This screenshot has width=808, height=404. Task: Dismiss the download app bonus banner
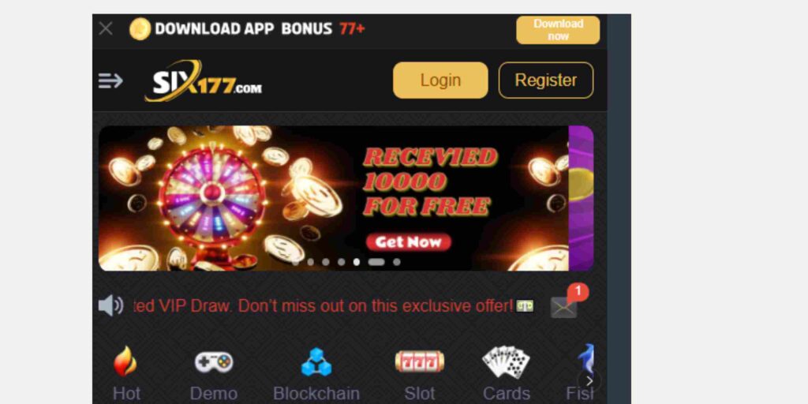click(106, 29)
